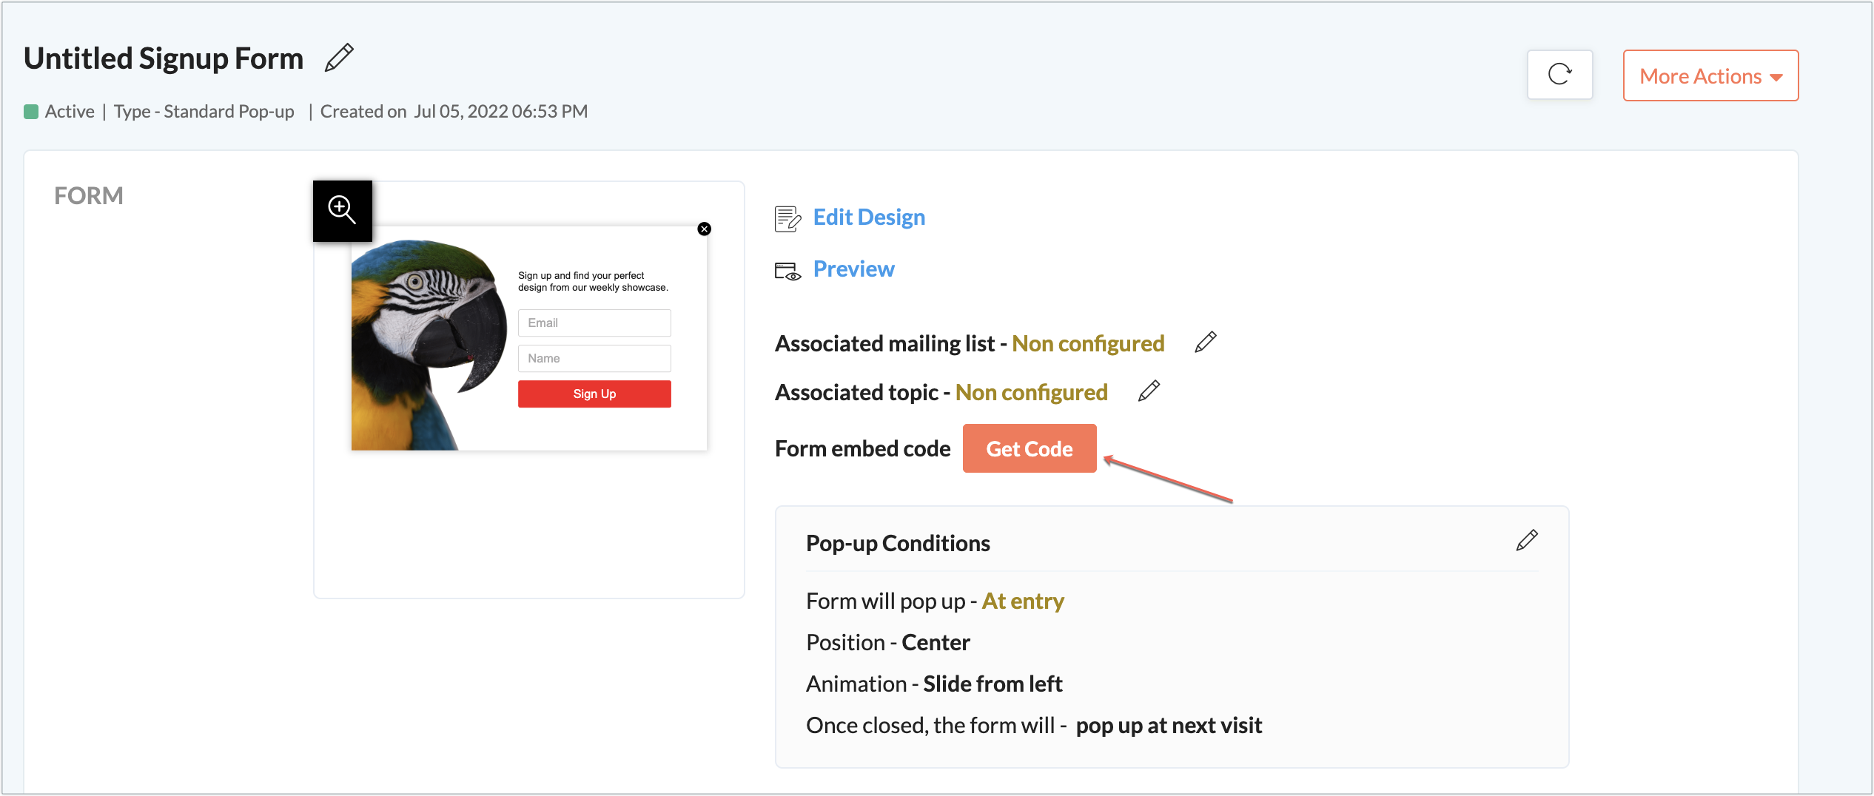The image size is (1874, 796).
Task: Click the refresh icon button
Action: [1559, 75]
